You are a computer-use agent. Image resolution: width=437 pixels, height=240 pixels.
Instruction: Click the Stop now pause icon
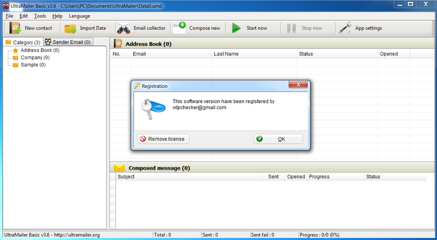tap(291, 28)
